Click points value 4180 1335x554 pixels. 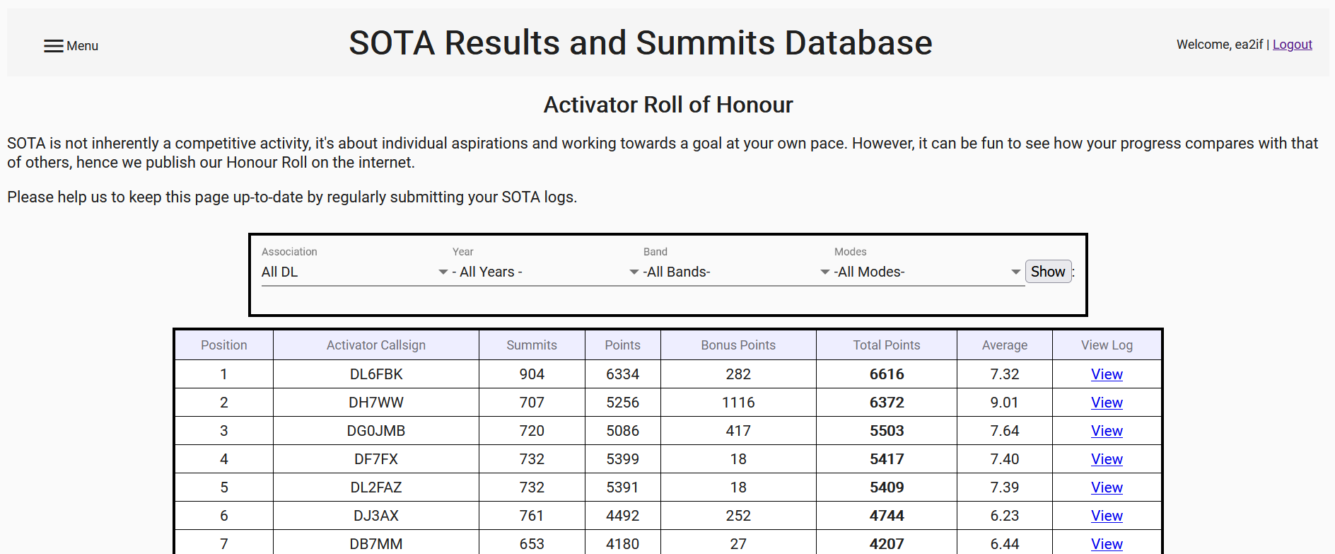[x=623, y=544]
